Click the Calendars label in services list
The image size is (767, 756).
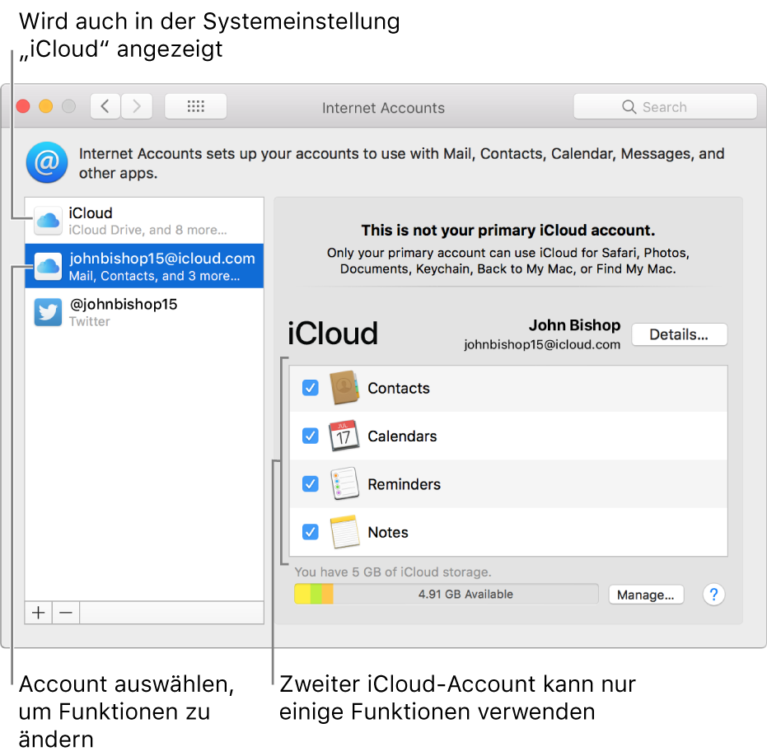pyautogui.click(x=402, y=436)
